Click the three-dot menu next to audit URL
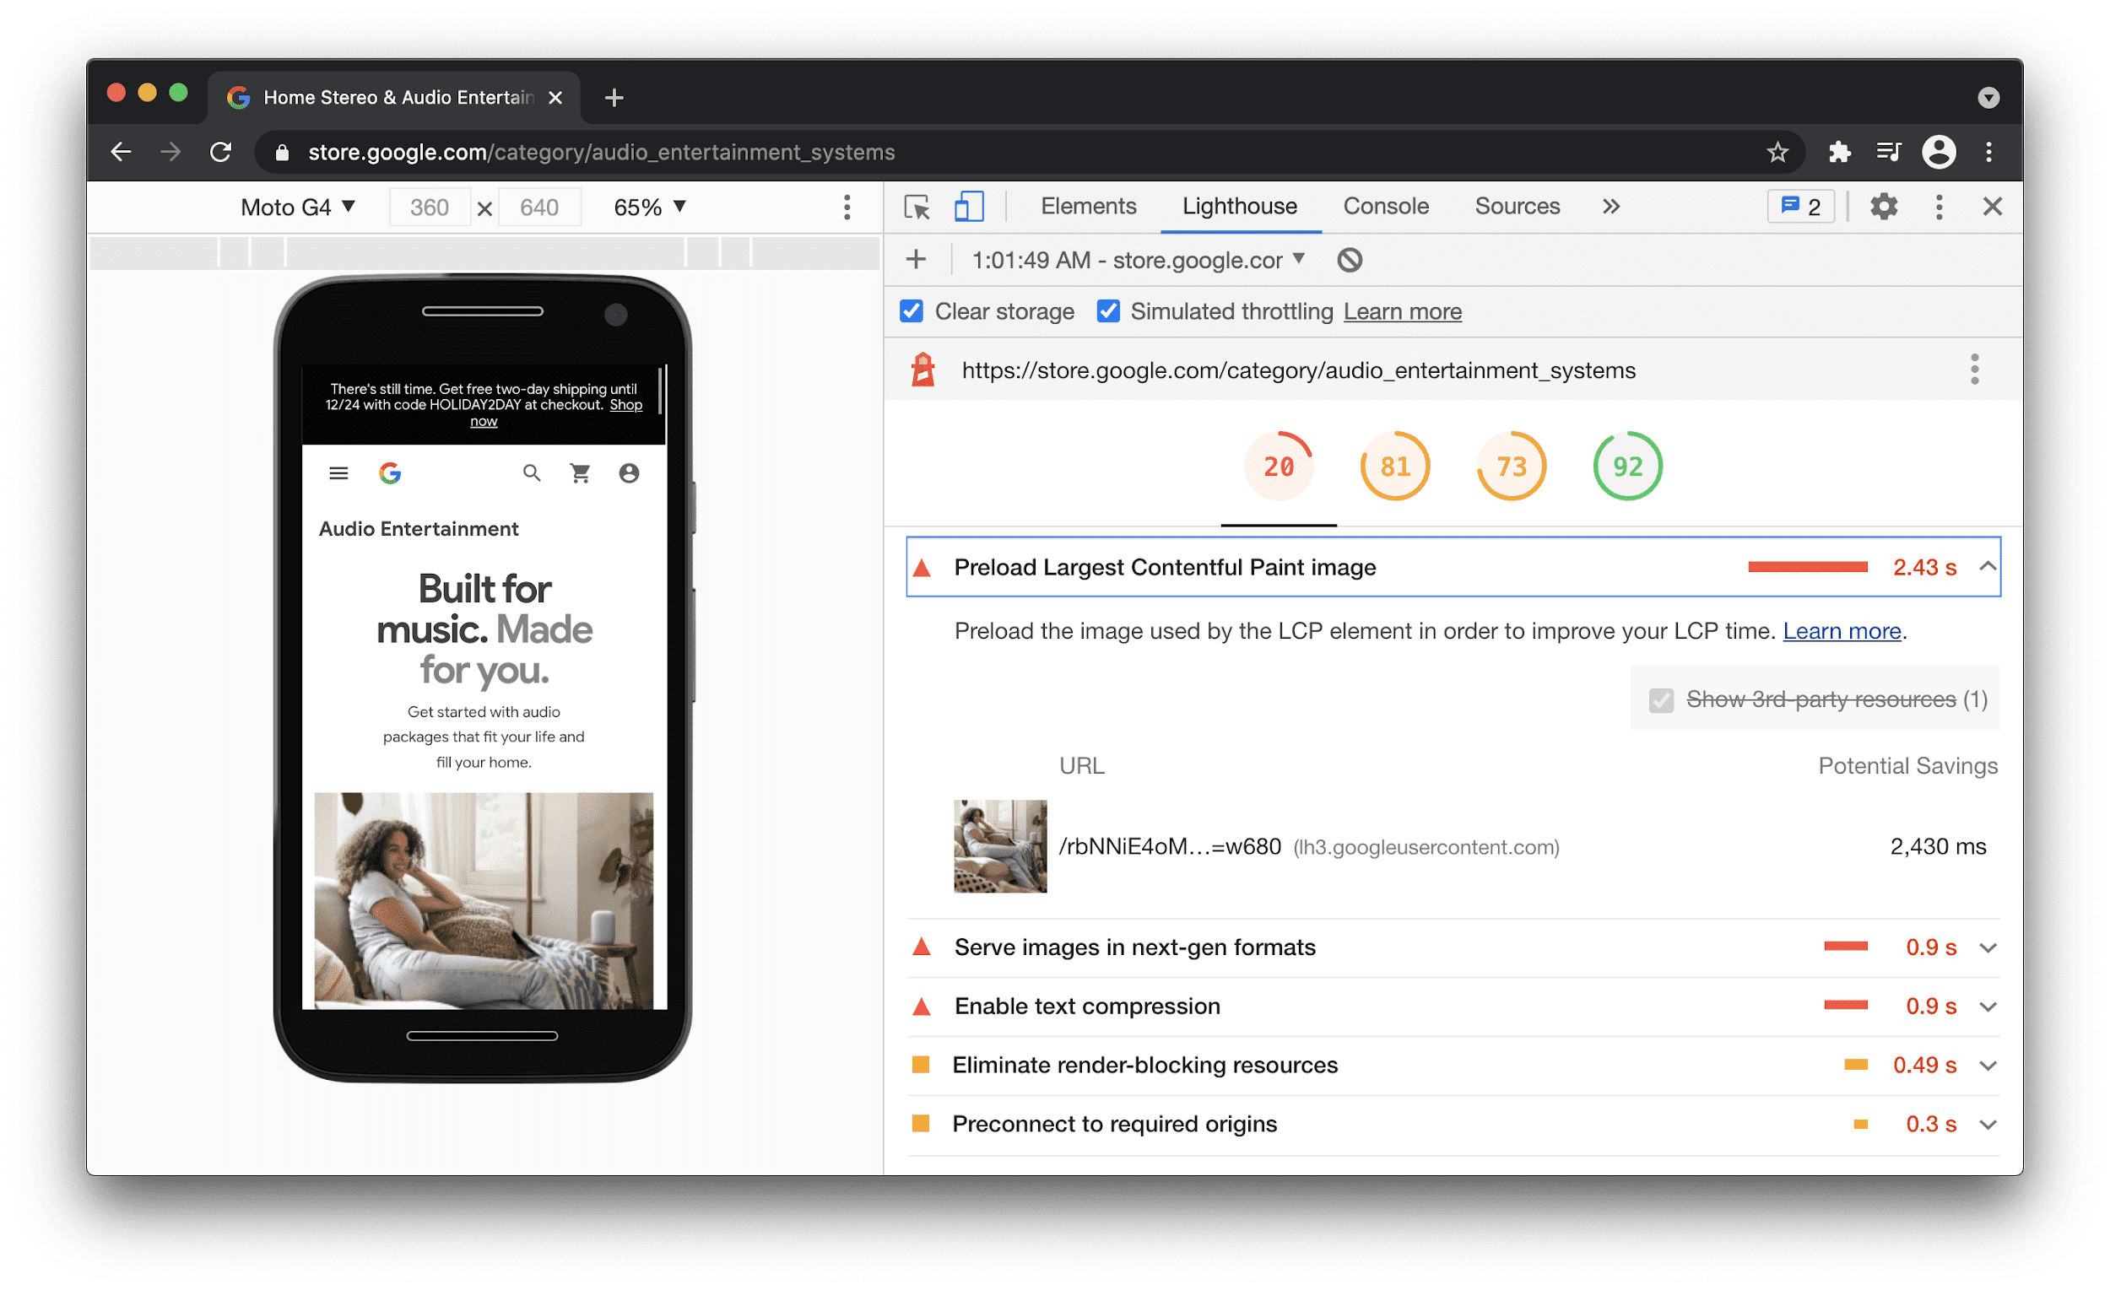2110x1290 pixels. [x=1976, y=370]
